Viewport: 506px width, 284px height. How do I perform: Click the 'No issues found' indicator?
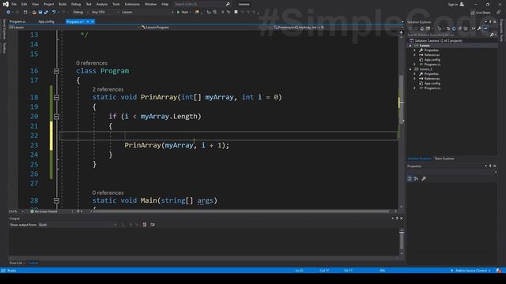43,211
